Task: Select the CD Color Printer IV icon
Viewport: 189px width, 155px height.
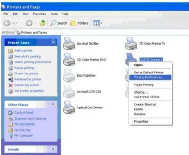Action: coord(131,44)
